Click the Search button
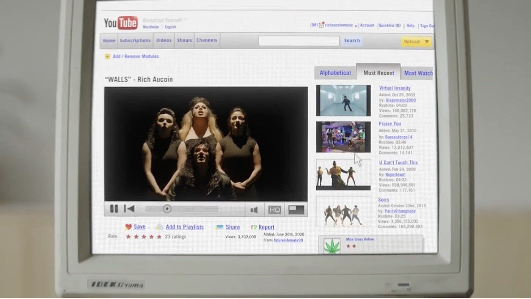Viewport: 531px width, 299px height. pos(352,41)
